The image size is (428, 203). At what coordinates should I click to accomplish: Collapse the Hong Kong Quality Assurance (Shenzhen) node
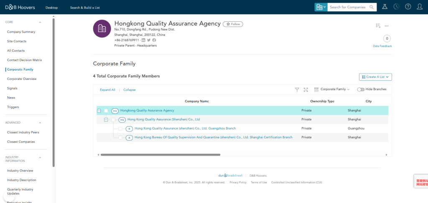(106, 120)
